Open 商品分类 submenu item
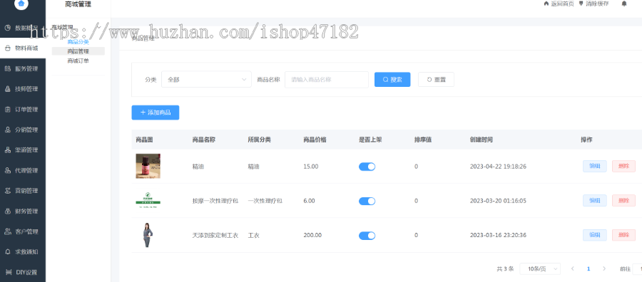Image resolution: width=642 pixels, height=282 pixels. (78, 42)
